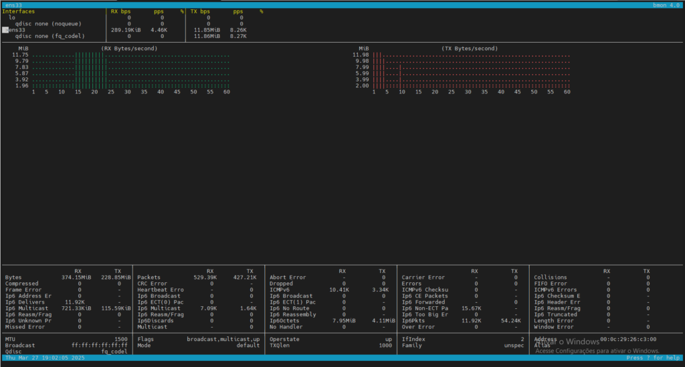Click the Qdisc value fq_codel

click(x=114, y=351)
